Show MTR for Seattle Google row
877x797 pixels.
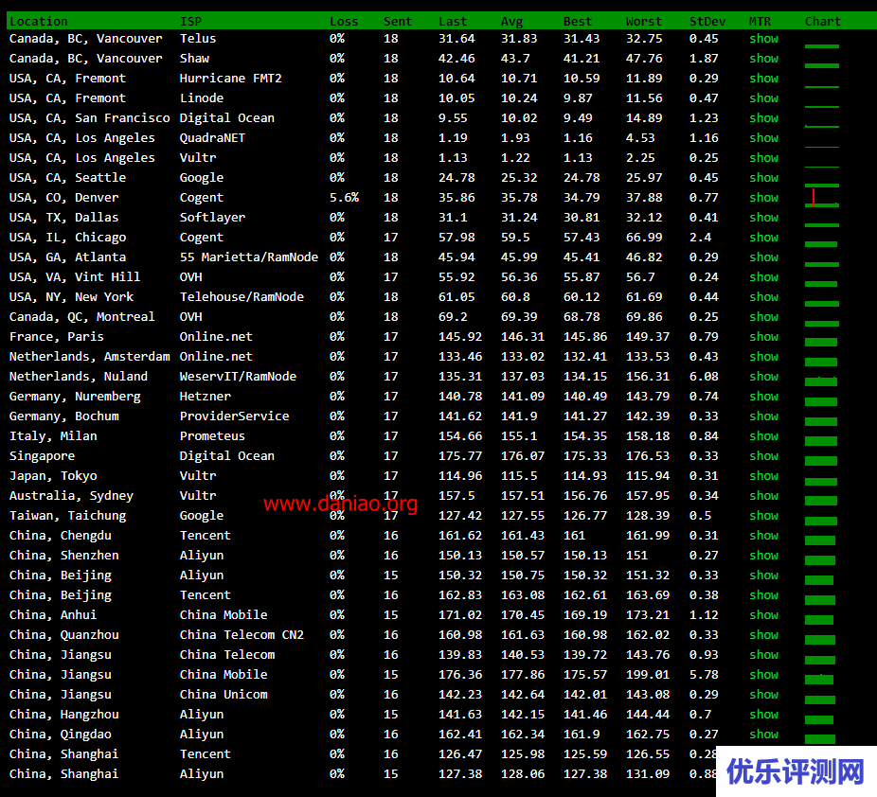(763, 178)
